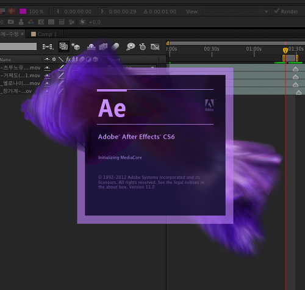
Task: Enable Draft 3D in timeline toolbar
Action: (76, 46)
